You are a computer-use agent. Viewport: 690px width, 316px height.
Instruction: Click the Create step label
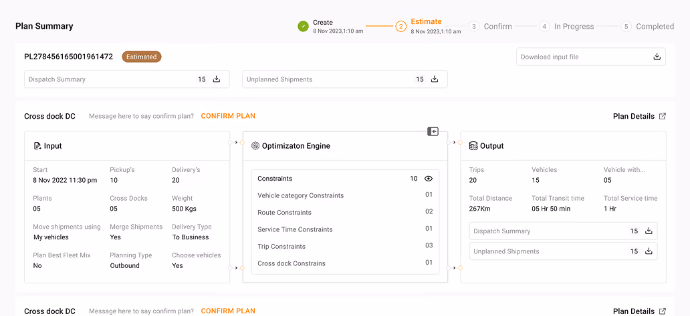tap(323, 23)
